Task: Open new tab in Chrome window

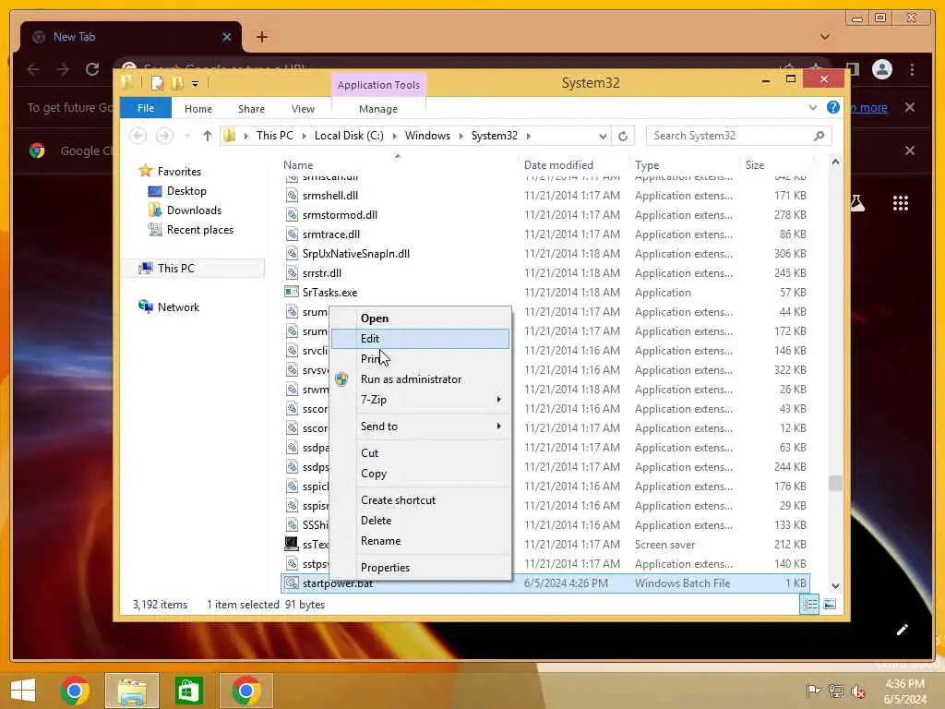Action: [x=261, y=37]
